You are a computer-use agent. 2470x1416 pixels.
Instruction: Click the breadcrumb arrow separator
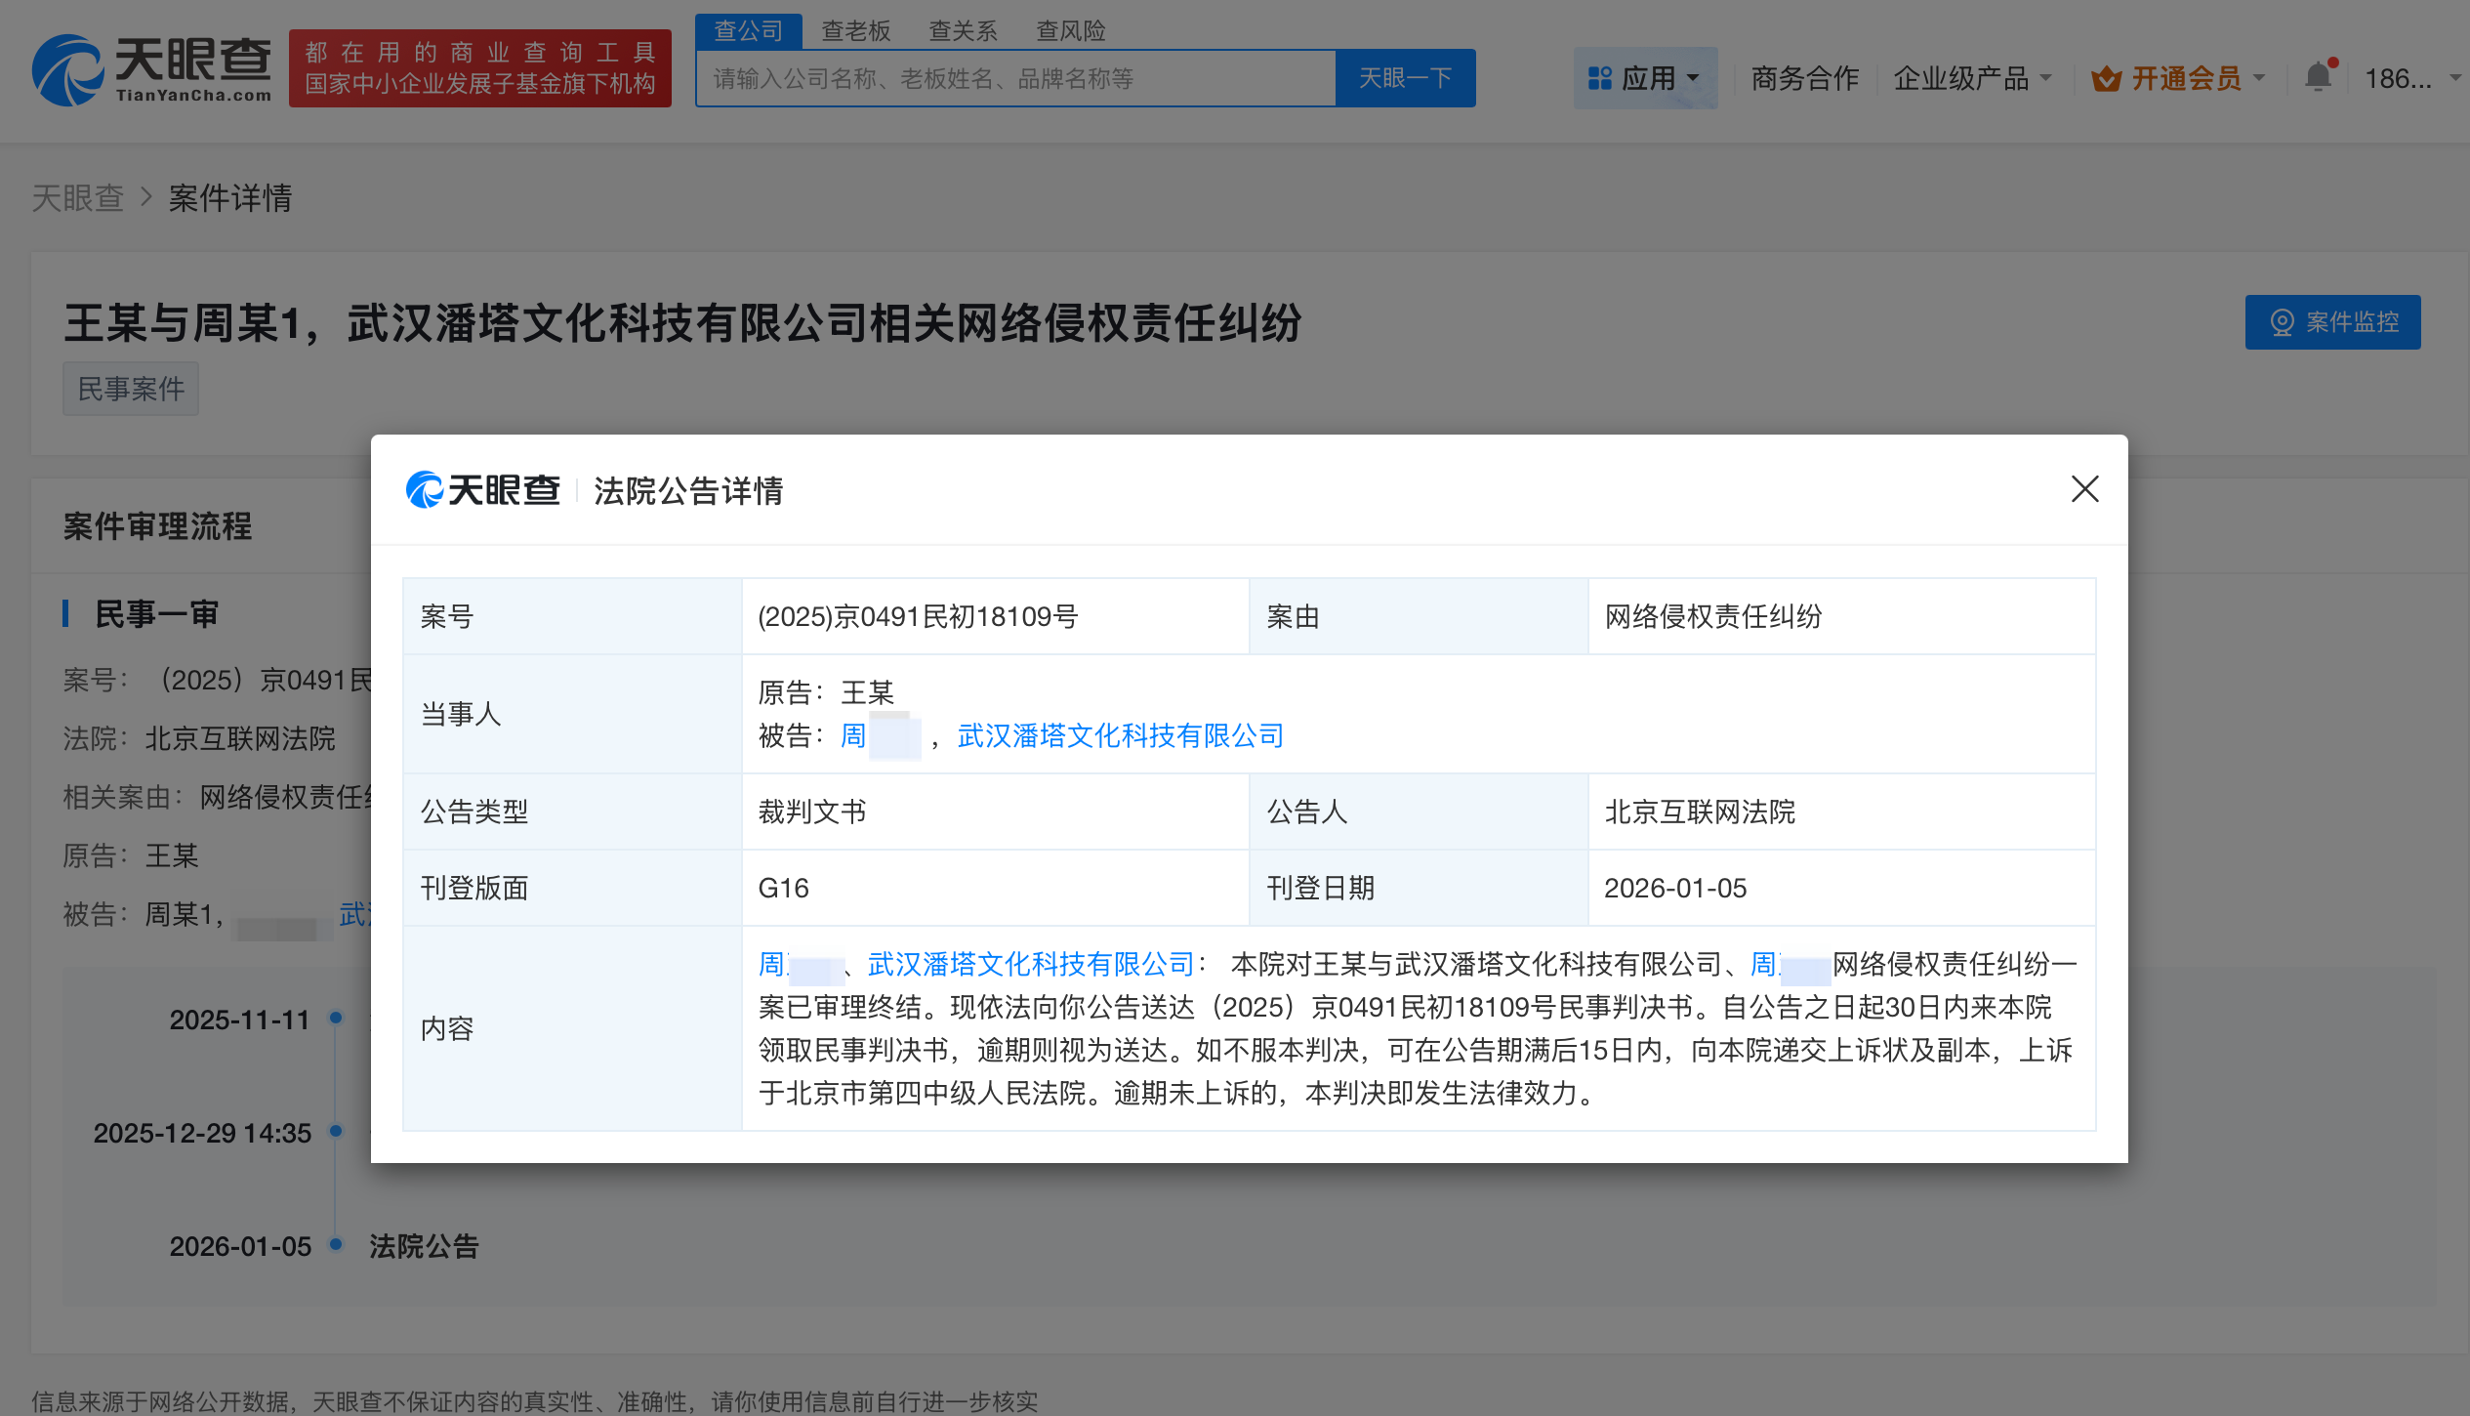146,197
